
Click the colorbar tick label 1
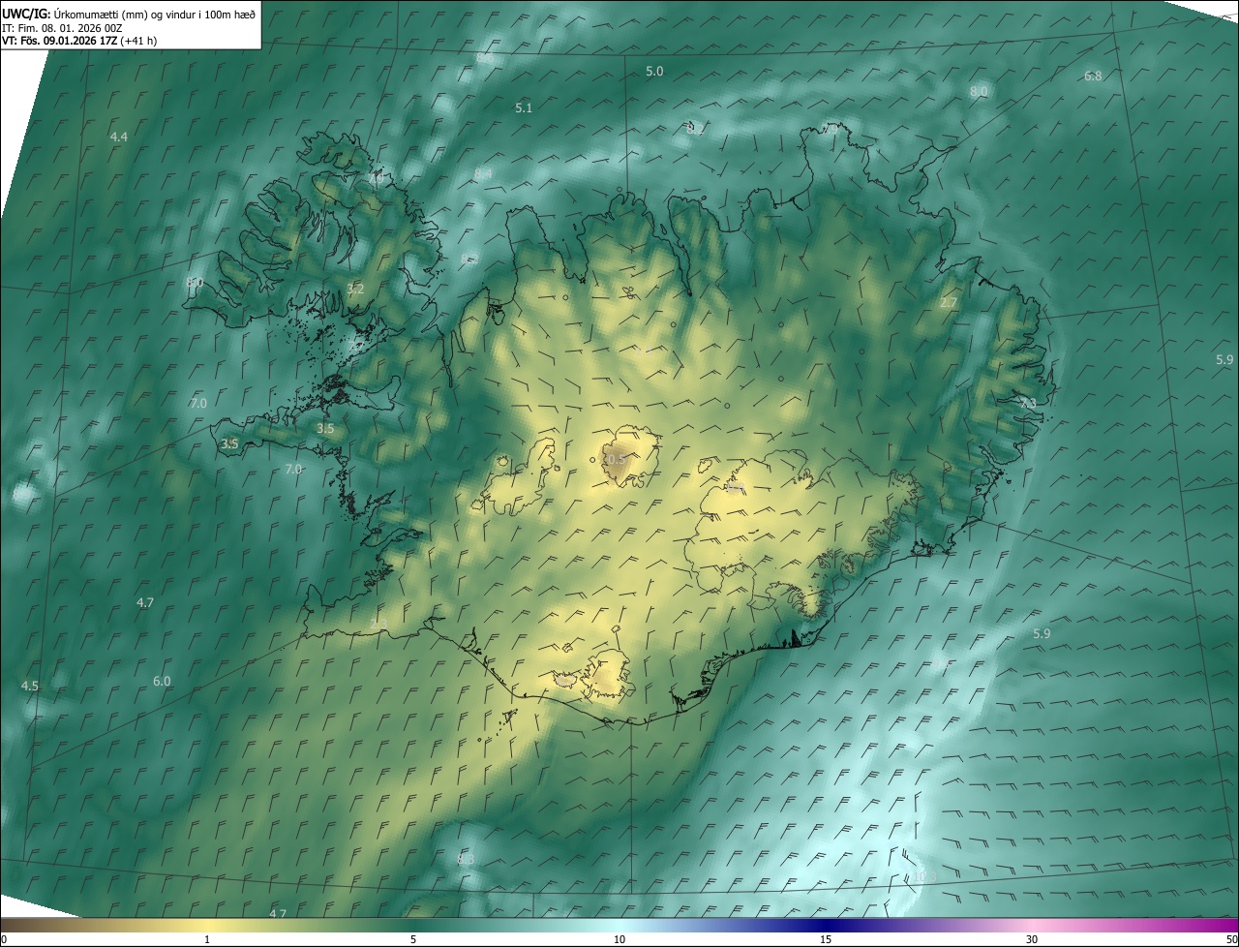pyautogui.click(x=207, y=939)
